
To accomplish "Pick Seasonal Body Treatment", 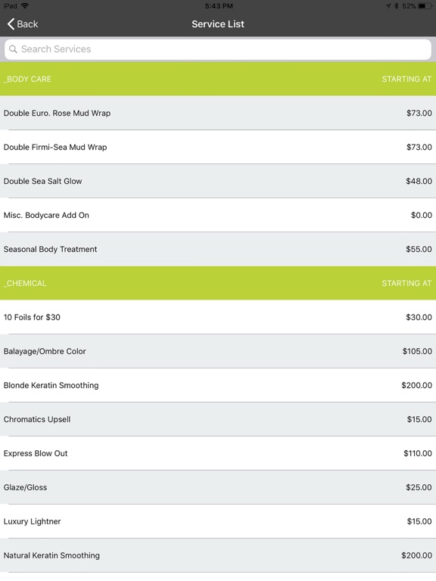I will [x=218, y=250].
